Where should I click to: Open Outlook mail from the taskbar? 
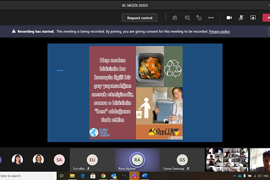pyautogui.click(x=114, y=176)
